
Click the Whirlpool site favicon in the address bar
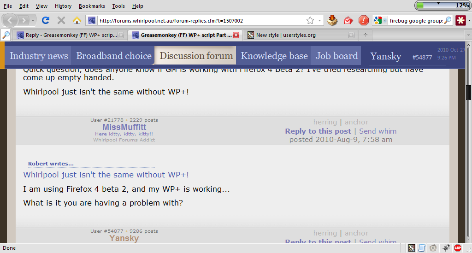pyautogui.click(x=92, y=20)
